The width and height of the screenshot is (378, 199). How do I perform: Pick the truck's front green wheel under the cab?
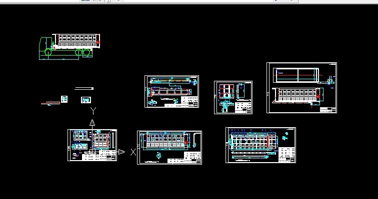tap(48, 52)
